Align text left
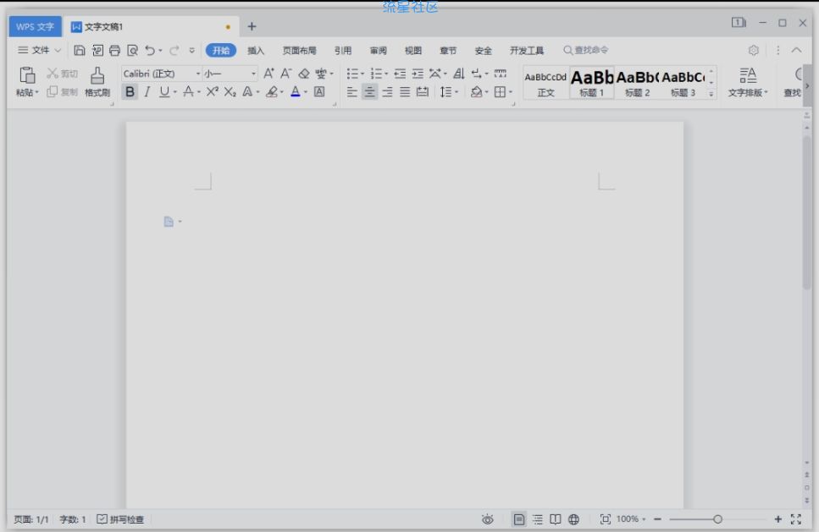Image resolution: width=819 pixels, height=532 pixels. pyautogui.click(x=352, y=92)
